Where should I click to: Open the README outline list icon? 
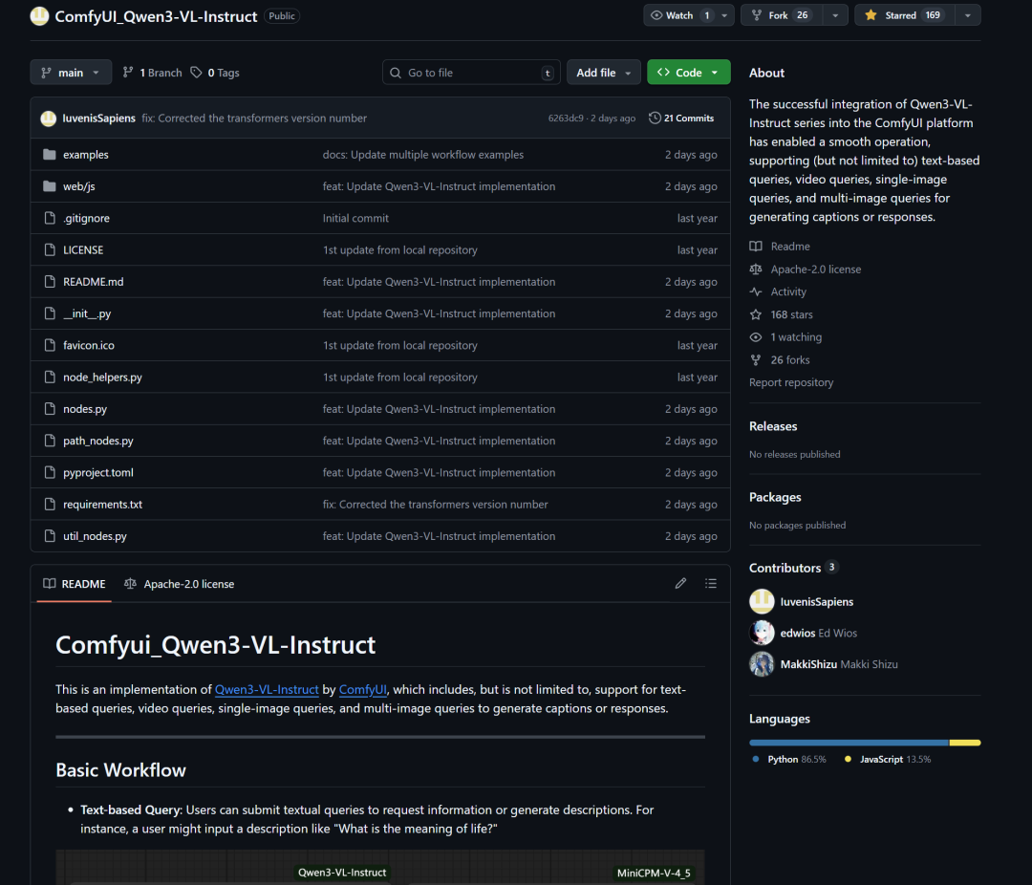pos(711,583)
